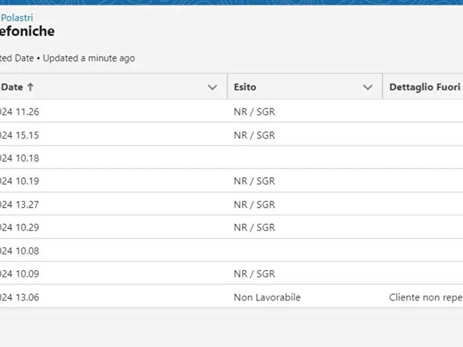Select date cell ending 11.26
The height and width of the screenshot is (347, 463).
click(19, 112)
